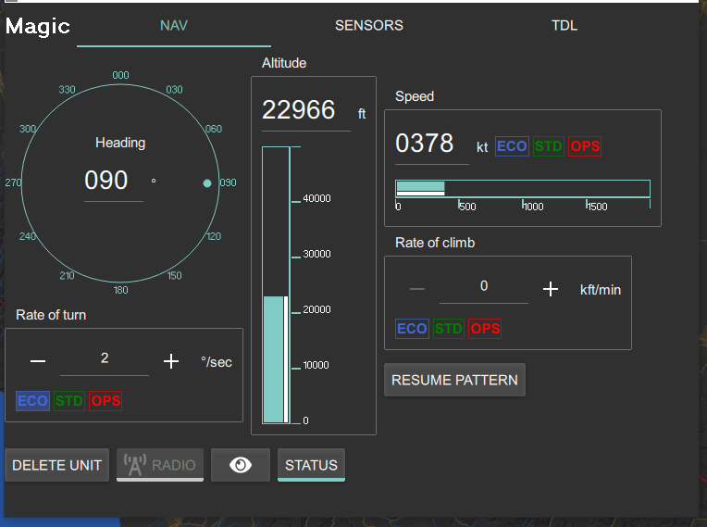The image size is (707, 527).
Task: Increase rate of climb with plus
Action: pyautogui.click(x=550, y=289)
